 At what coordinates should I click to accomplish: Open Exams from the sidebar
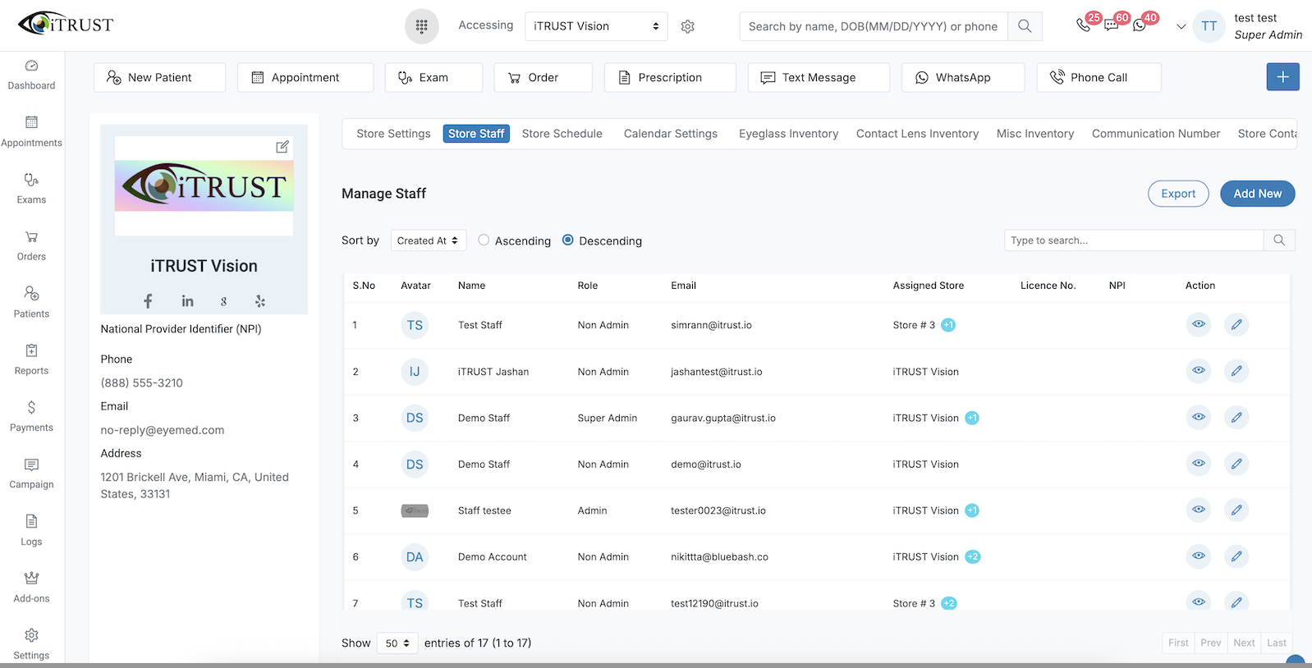tap(31, 189)
